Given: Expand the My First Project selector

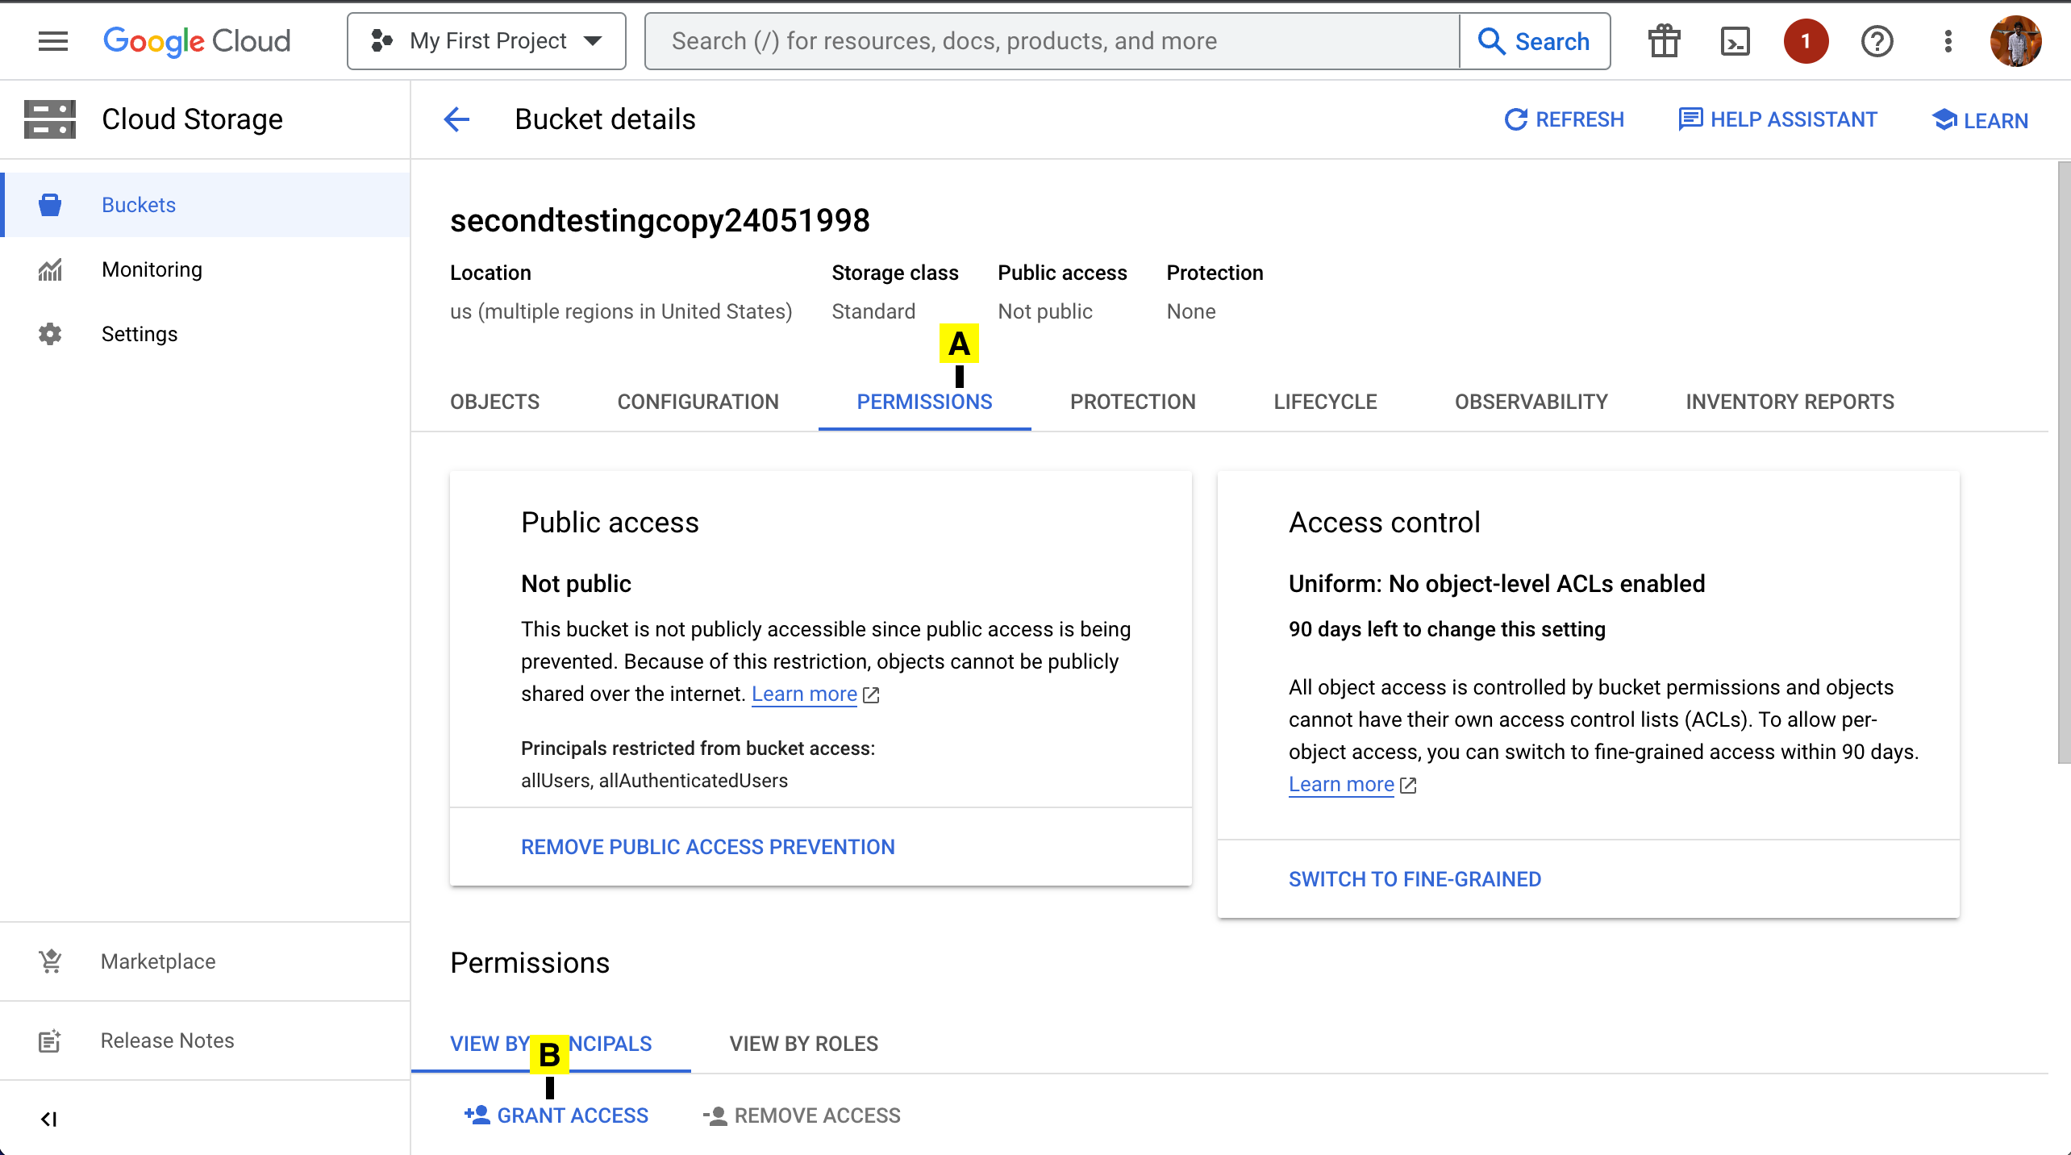Looking at the screenshot, I should (x=486, y=41).
